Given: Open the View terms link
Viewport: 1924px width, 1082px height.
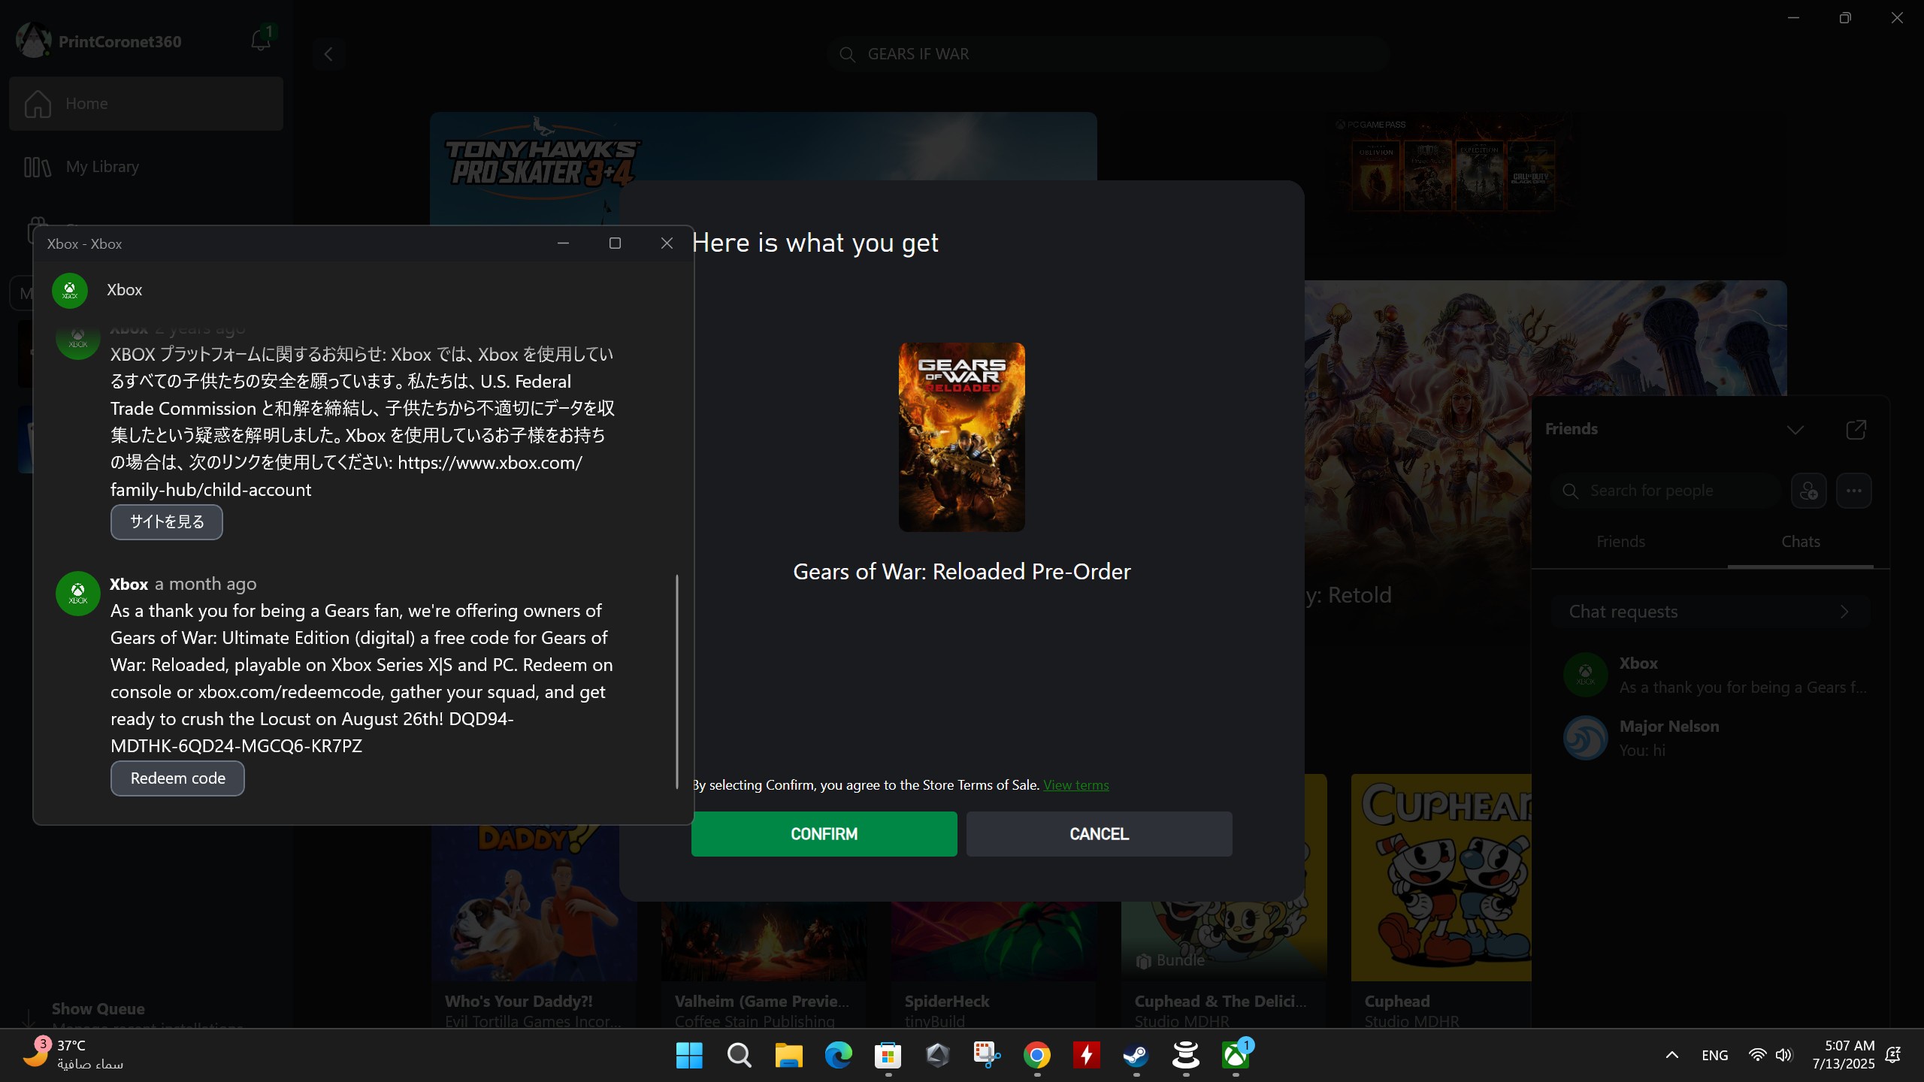Looking at the screenshot, I should tap(1076, 785).
